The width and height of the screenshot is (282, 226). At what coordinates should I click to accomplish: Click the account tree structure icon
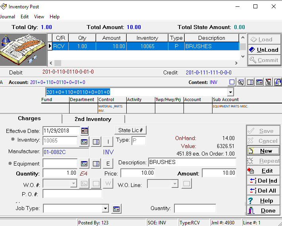coord(268,82)
